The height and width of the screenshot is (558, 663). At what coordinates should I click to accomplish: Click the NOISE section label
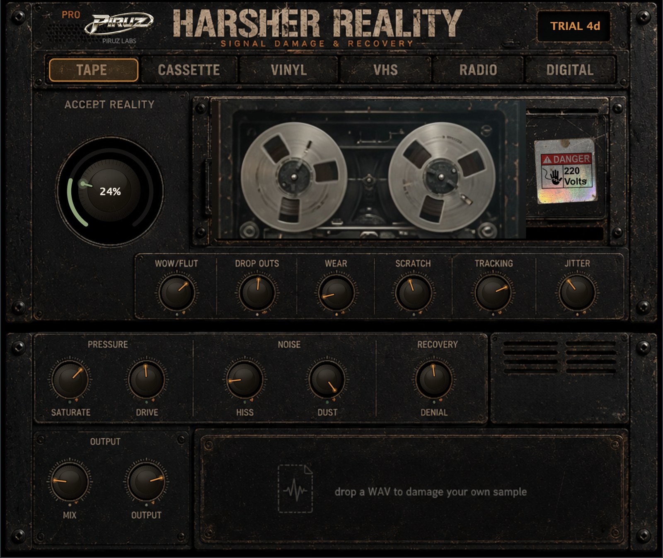[x=289, y=345]
